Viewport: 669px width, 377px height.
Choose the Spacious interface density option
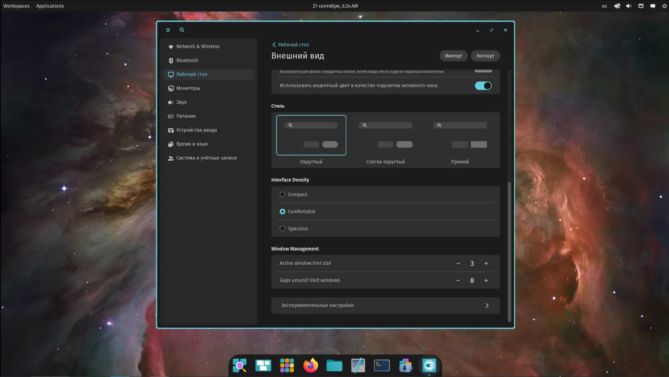(282, 229)
